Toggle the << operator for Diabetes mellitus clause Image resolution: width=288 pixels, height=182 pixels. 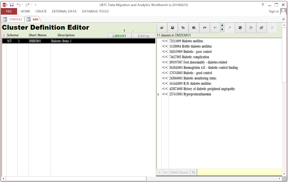point(165,41)
